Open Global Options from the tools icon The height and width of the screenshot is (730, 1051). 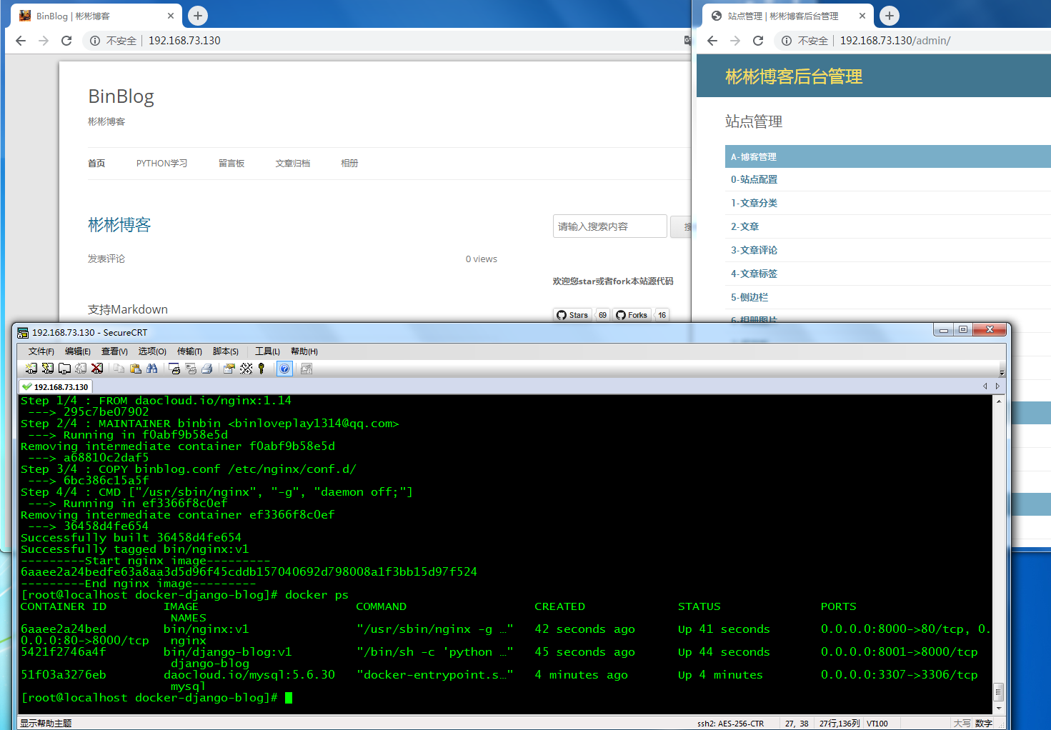(246, 369)
